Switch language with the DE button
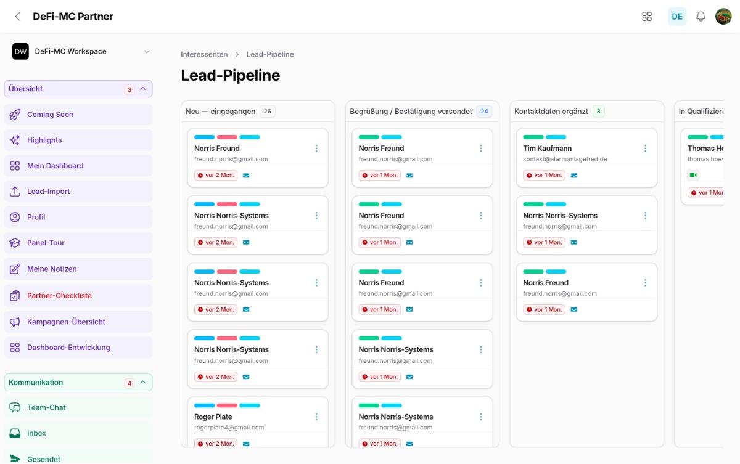Screen dimensions: 740x464 click(677, 17)
